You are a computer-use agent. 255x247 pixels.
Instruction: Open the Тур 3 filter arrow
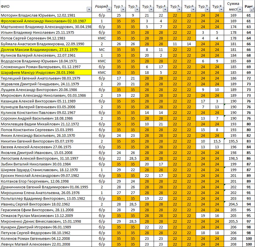[x=151, y=10]
